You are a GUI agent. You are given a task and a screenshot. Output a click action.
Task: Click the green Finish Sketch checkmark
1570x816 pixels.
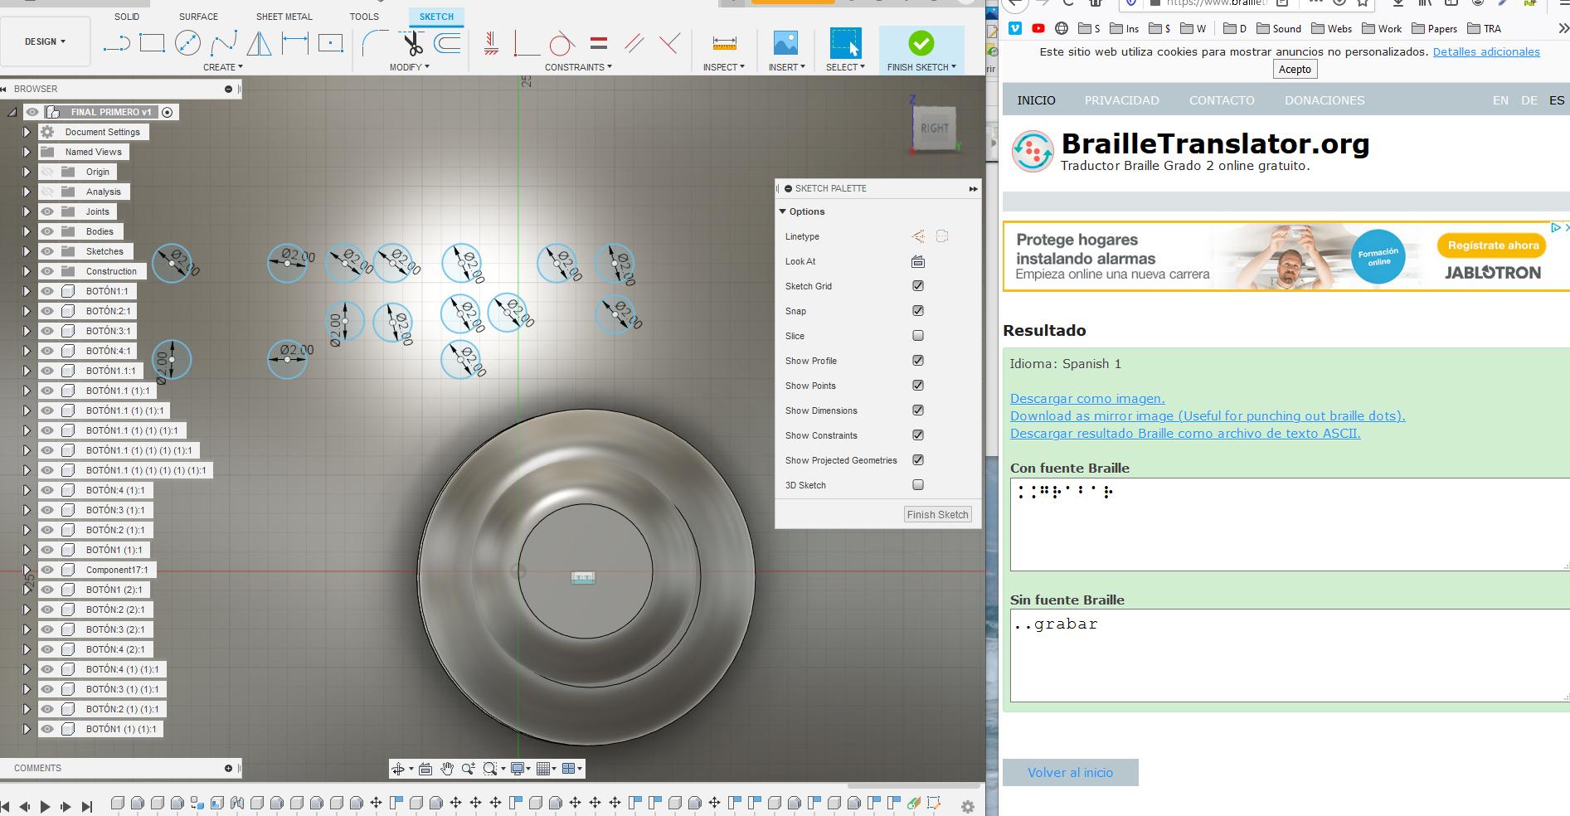click(x=921, y=43)
